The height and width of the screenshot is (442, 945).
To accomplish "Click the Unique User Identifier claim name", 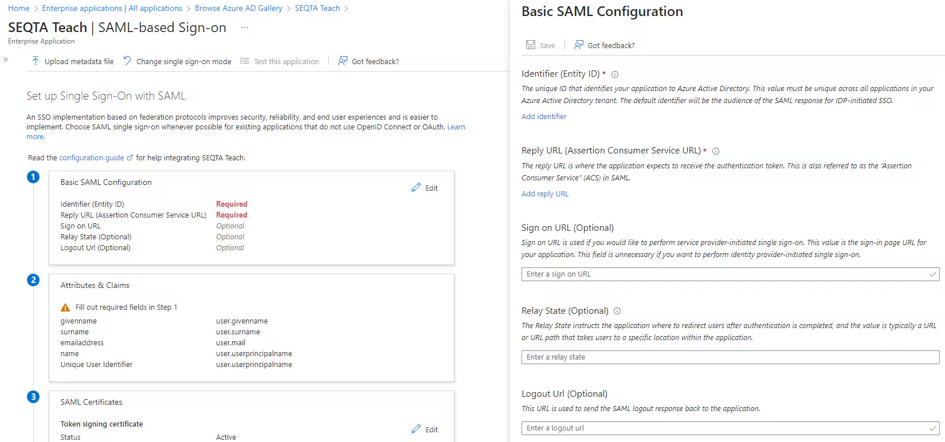I will pyautogui.click(x=96, y=365).
